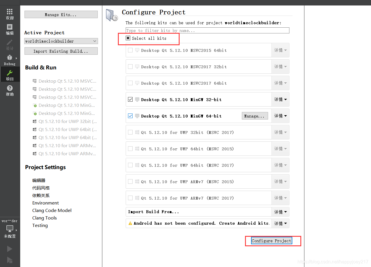Click the Project Settings heading
371x267 pixels.
45,167
